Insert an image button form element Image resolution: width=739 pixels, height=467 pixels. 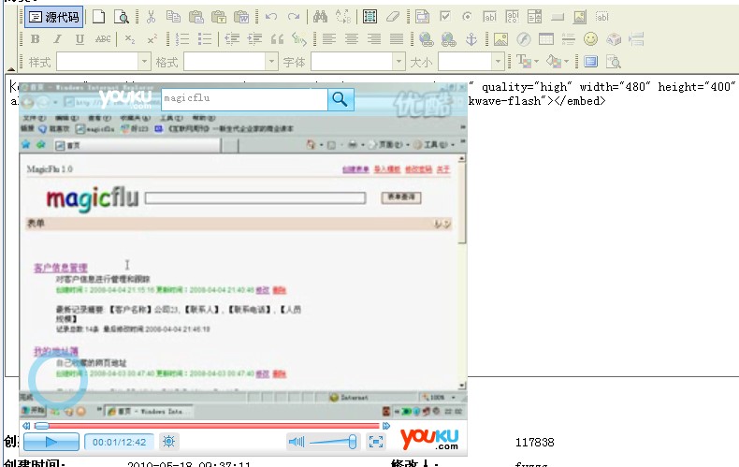[580, 17]
